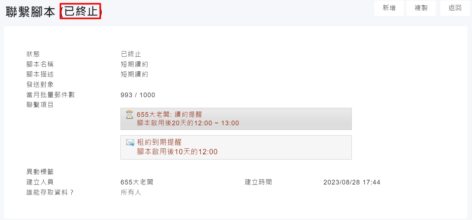Image resolution: width=472 pixels, height=220 pixels.
Task: Click the envelope icon beside 租約到期提醒
Action: coord(130,143)
